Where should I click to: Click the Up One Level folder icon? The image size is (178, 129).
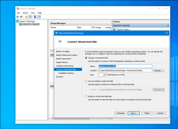(26, 17)
